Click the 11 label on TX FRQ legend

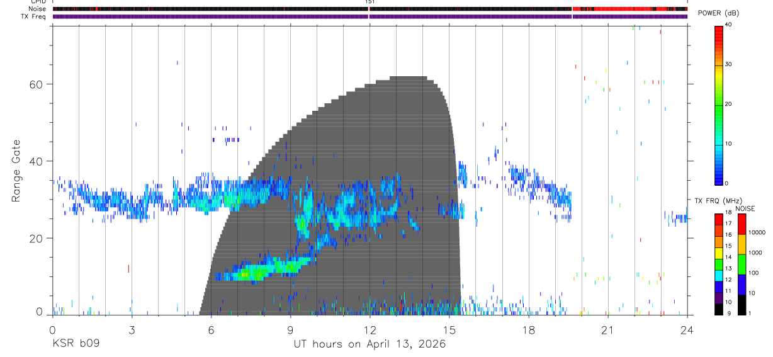(728, 291)
